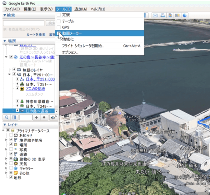Enable the 天気 layer checkbox
This screenshot has height=195, width=210.
[11, 164]
